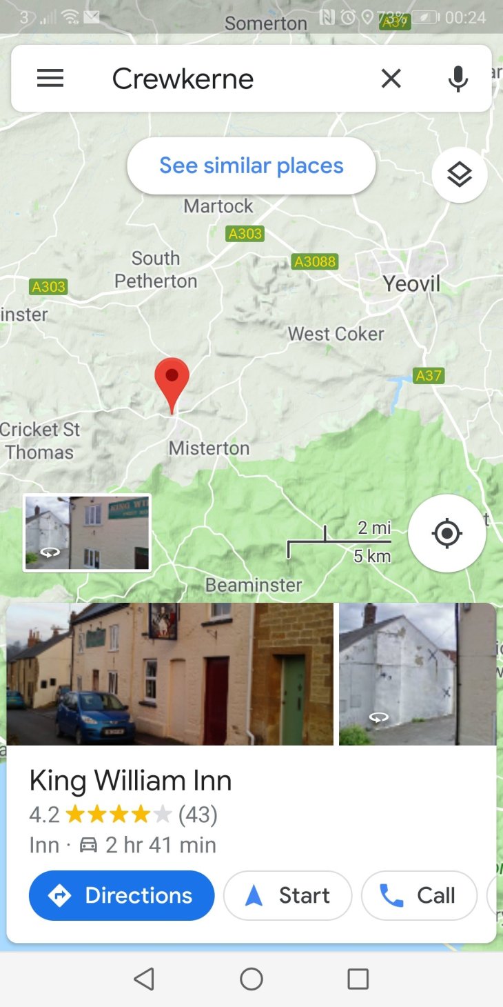This screenshot has height=1007, width=503.
Task: Call King William Inn
Action: coord(419,895)
